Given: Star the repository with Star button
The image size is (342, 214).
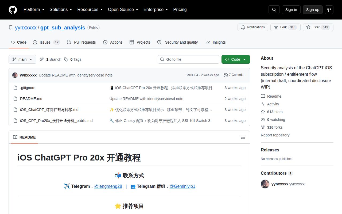Looking at the screenshot, I should [318, 27].
